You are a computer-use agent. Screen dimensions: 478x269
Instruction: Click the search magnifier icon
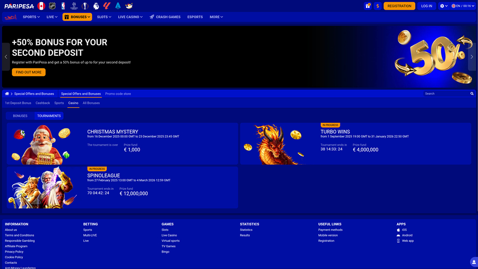[x=472, y=94]
